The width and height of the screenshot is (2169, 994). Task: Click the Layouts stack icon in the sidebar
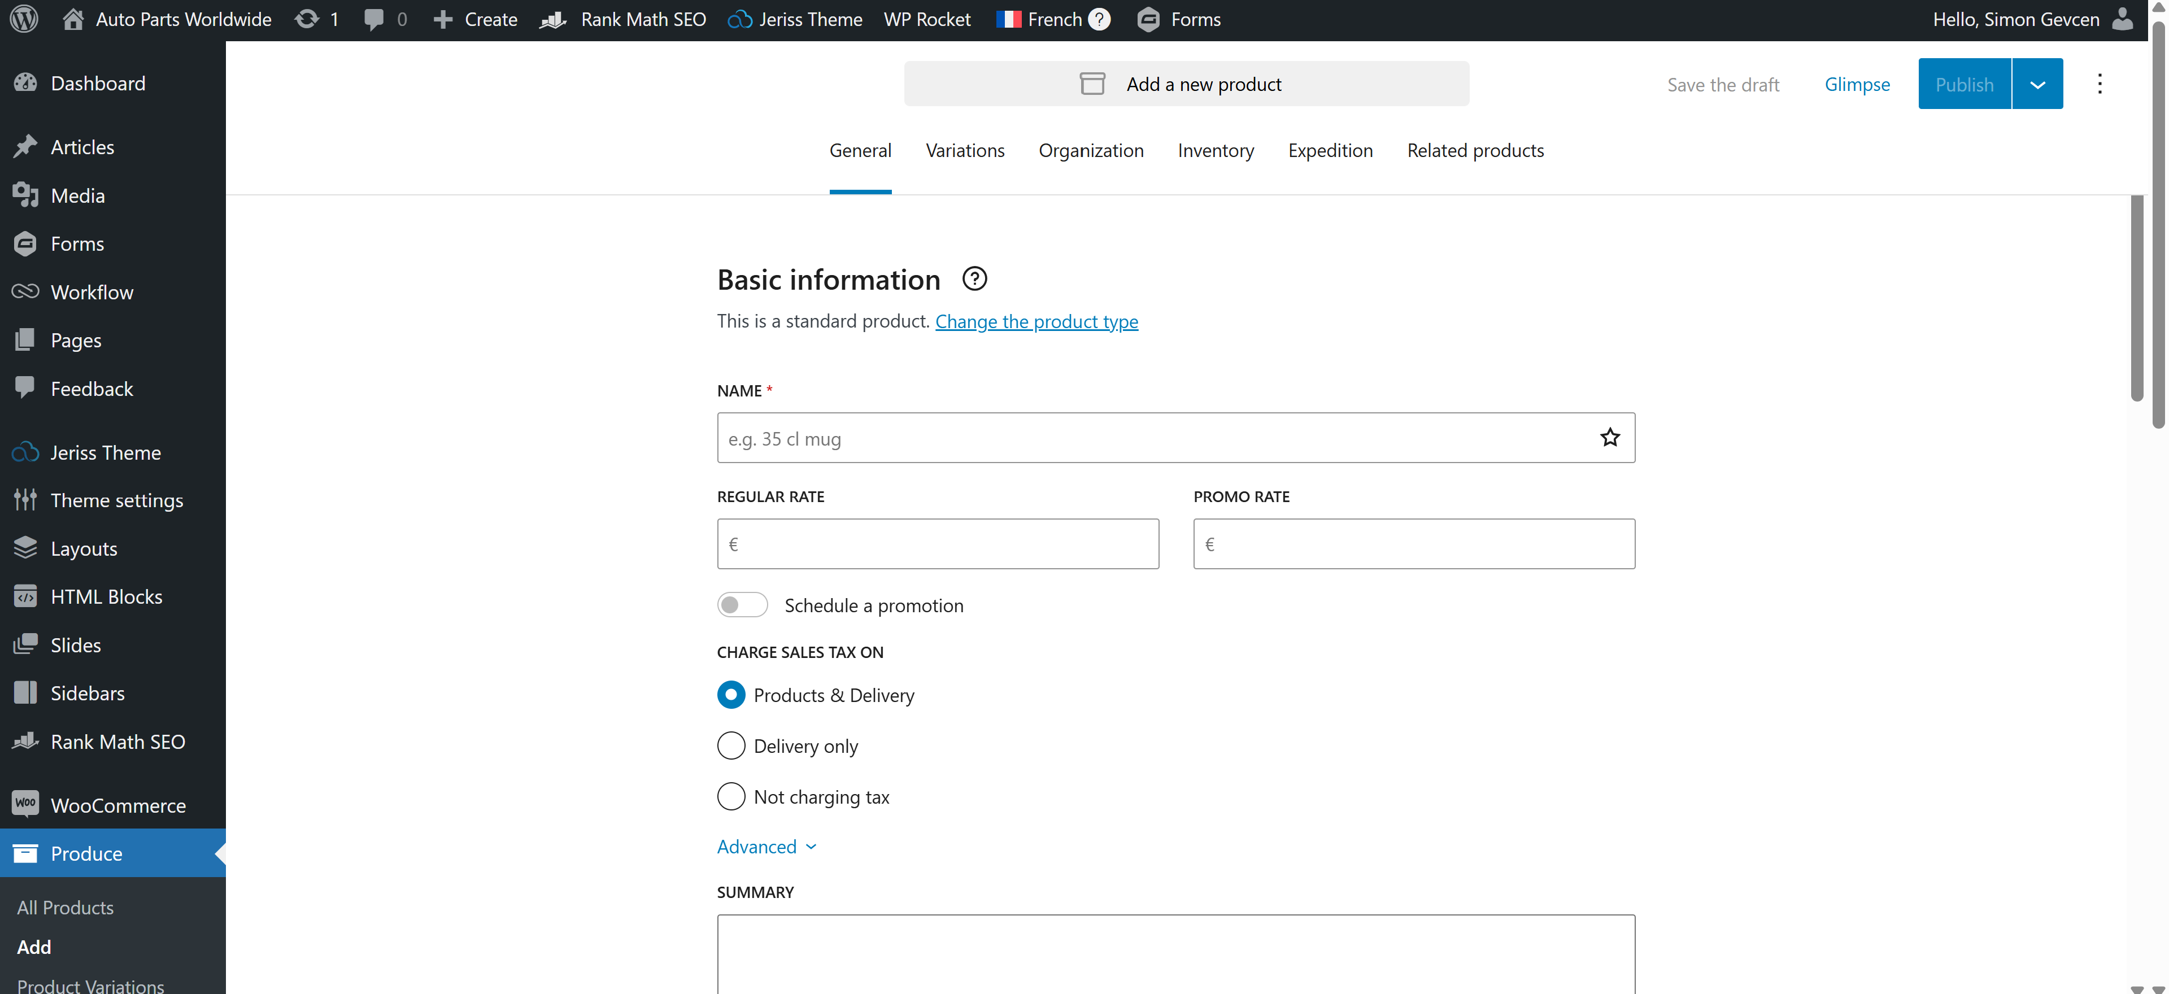tap(25, 547)
